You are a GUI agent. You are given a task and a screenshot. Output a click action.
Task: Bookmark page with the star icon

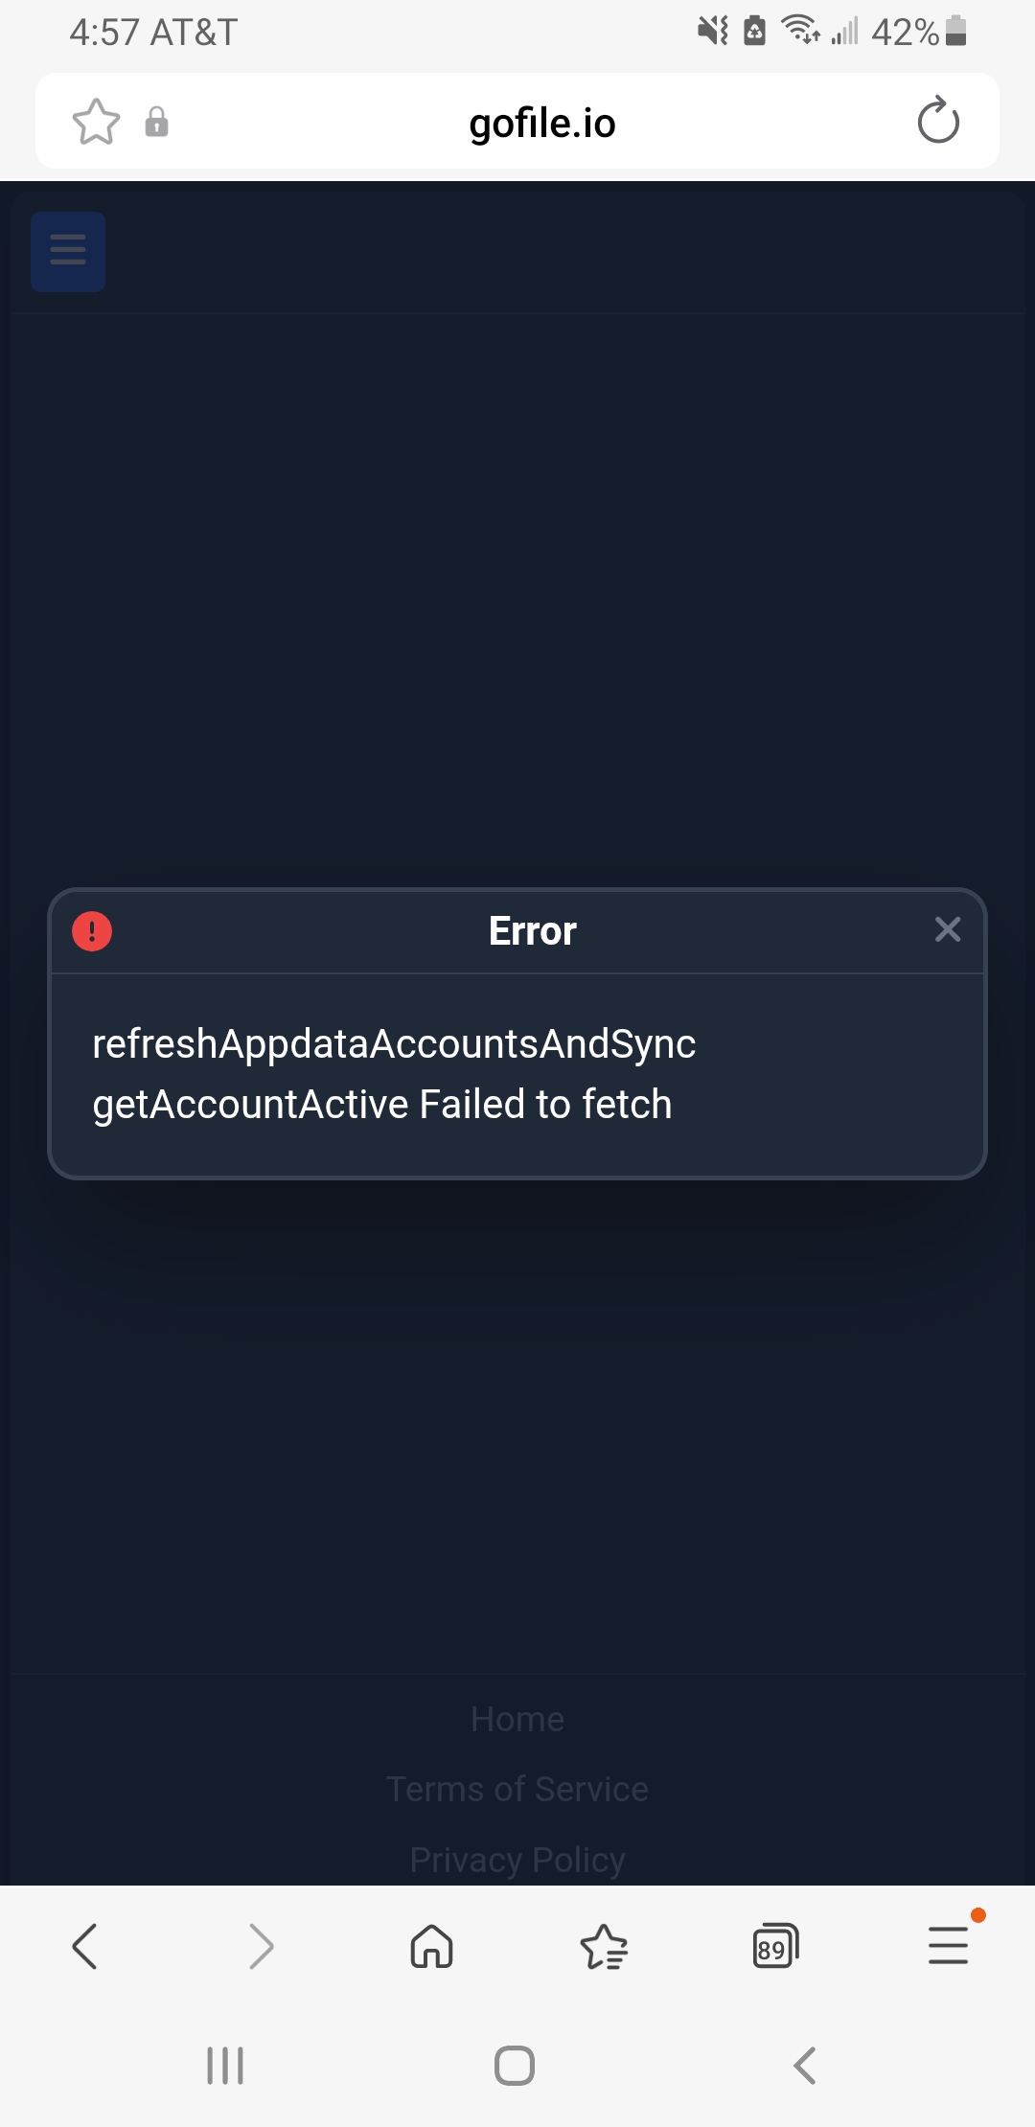(96, 123)
